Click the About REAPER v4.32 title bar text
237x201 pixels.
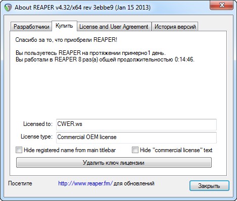[x=82, y=8]
